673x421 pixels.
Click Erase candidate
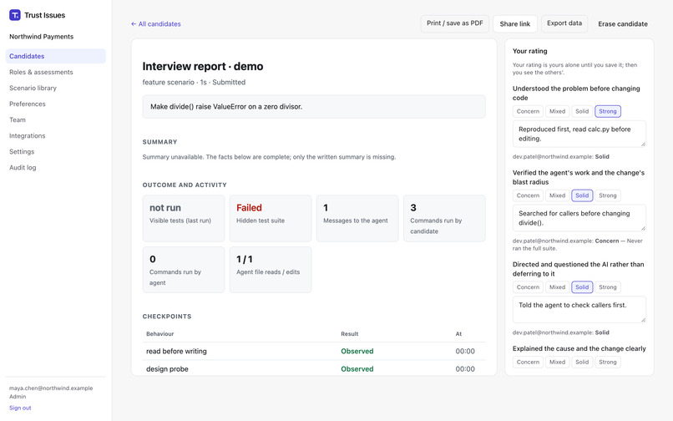pyautogui.click(x=623, y=24)
